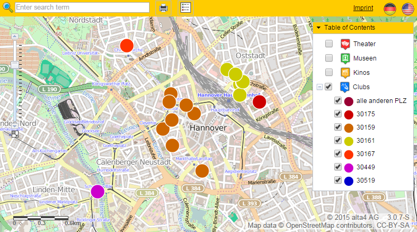
Task: Focus the Enter search term field
Action: pyautogui.click(x=82, y=7)
